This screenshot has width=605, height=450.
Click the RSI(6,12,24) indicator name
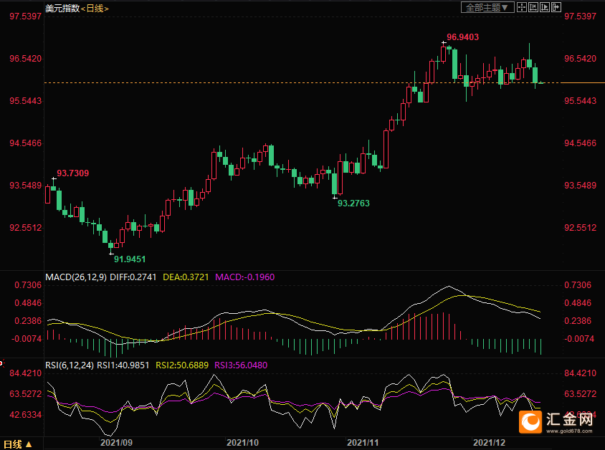pyautogui.click(x=70, y=365)
